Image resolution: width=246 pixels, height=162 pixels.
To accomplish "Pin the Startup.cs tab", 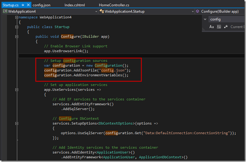I will pyautogui.click(x=23, y=5).
